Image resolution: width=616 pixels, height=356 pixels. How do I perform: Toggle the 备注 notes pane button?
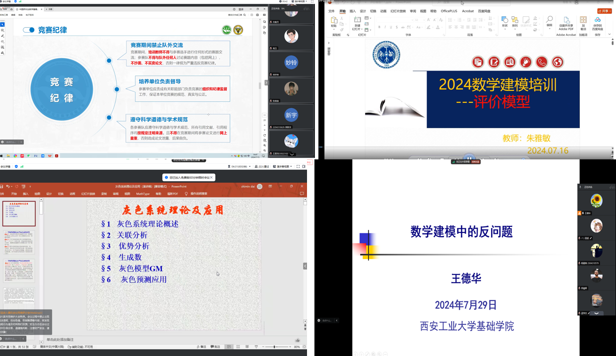[x=201, y=347]
